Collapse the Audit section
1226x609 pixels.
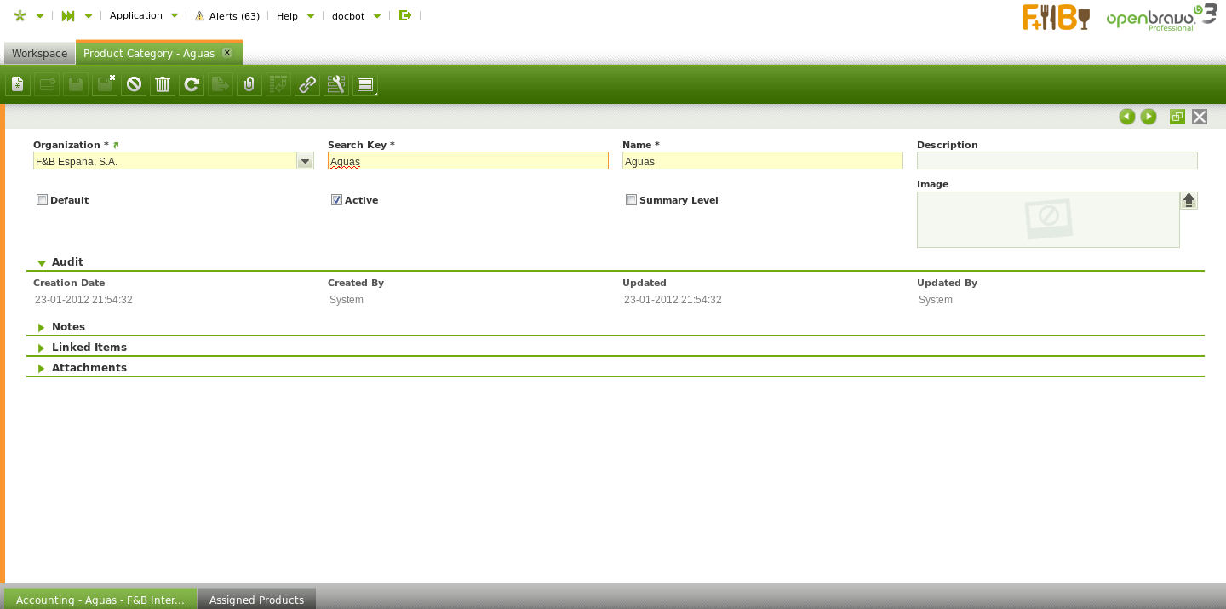pos(67,262)
